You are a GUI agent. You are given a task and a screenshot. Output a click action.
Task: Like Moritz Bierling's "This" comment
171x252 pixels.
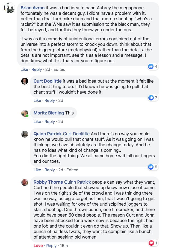(x=37, y=122)
